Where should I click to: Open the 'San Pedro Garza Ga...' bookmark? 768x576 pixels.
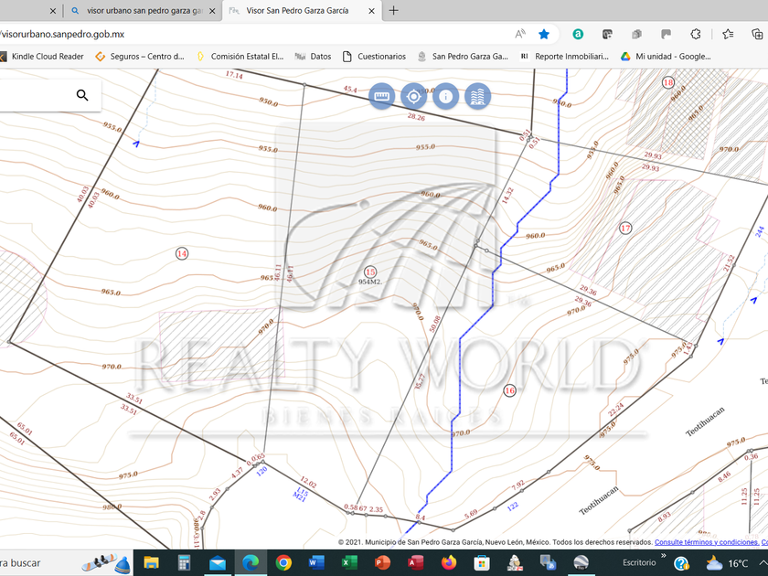click(463, 57)
